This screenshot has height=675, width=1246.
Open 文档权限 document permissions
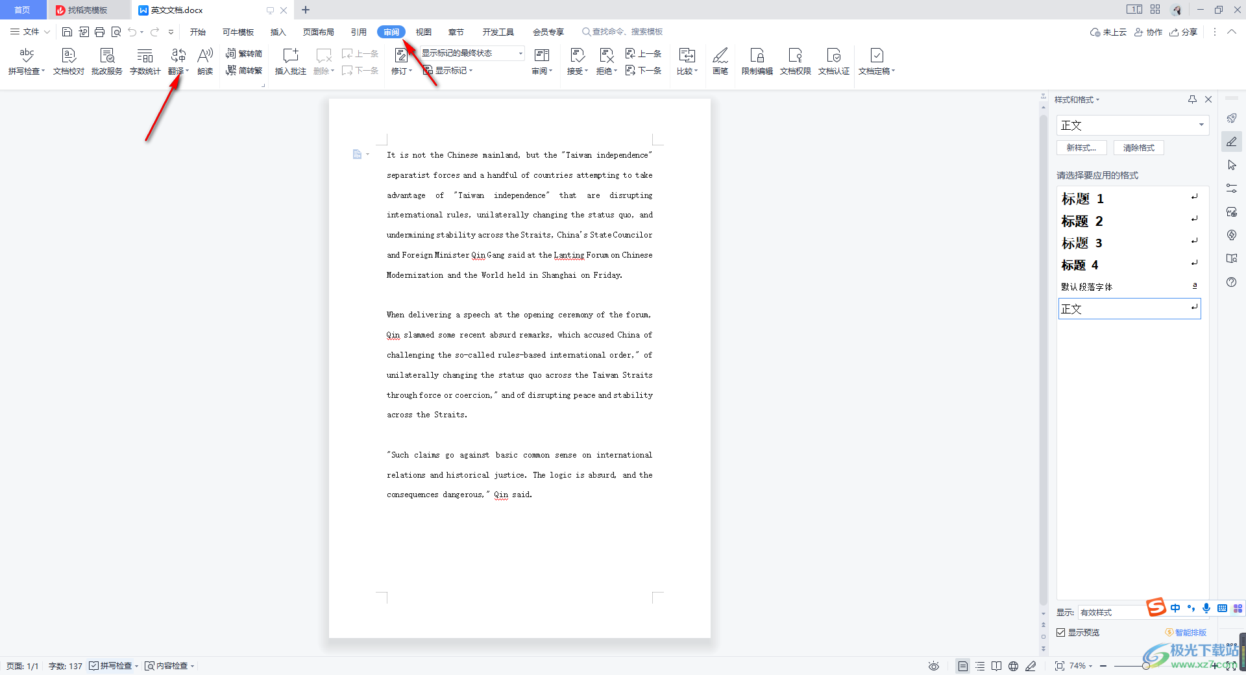click(x=796, y=62)
